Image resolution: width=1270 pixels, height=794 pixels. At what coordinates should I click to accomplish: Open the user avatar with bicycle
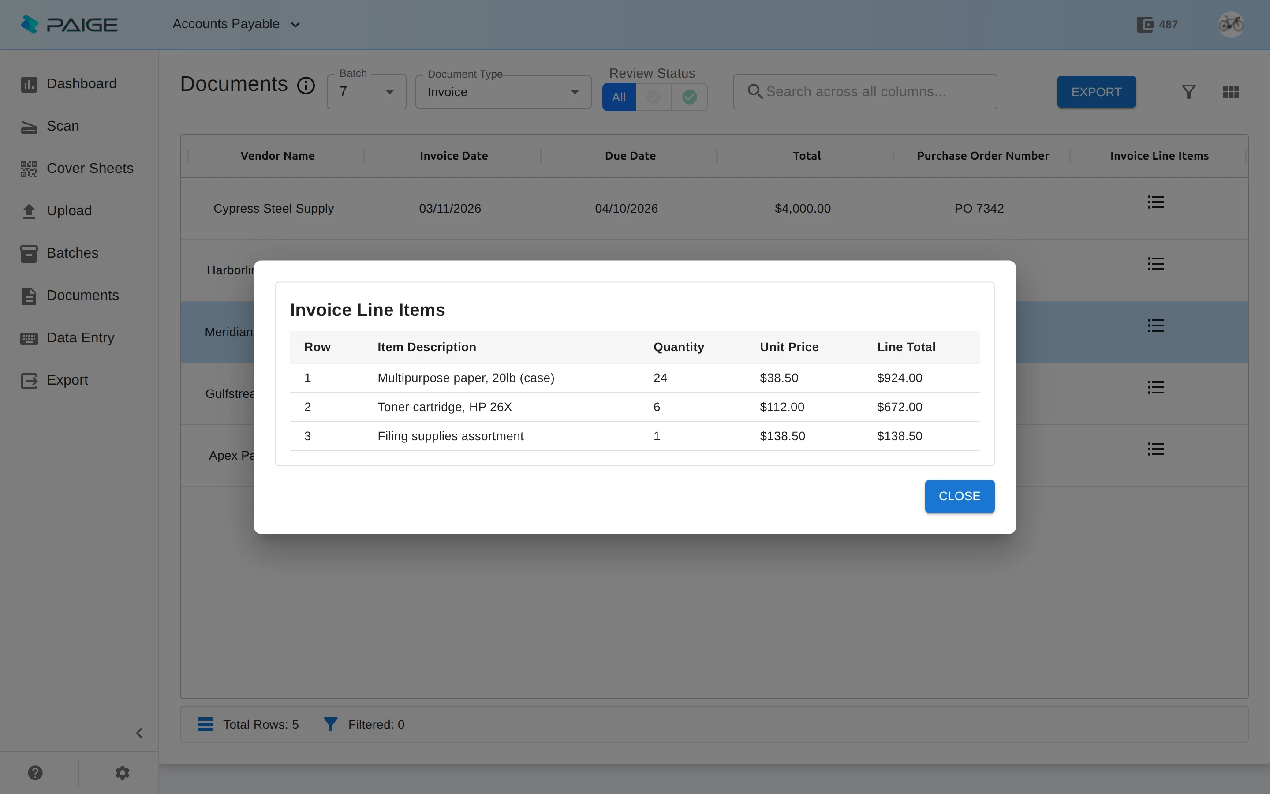click(x=1231, y=24)
